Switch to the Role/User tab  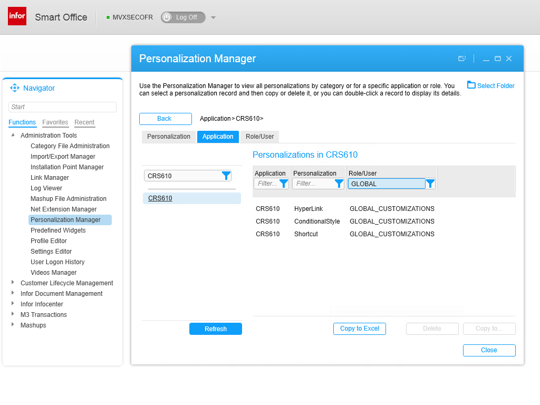[259, 137]
